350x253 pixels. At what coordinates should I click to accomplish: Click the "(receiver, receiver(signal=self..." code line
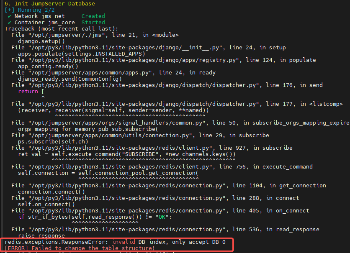[113, 110]
